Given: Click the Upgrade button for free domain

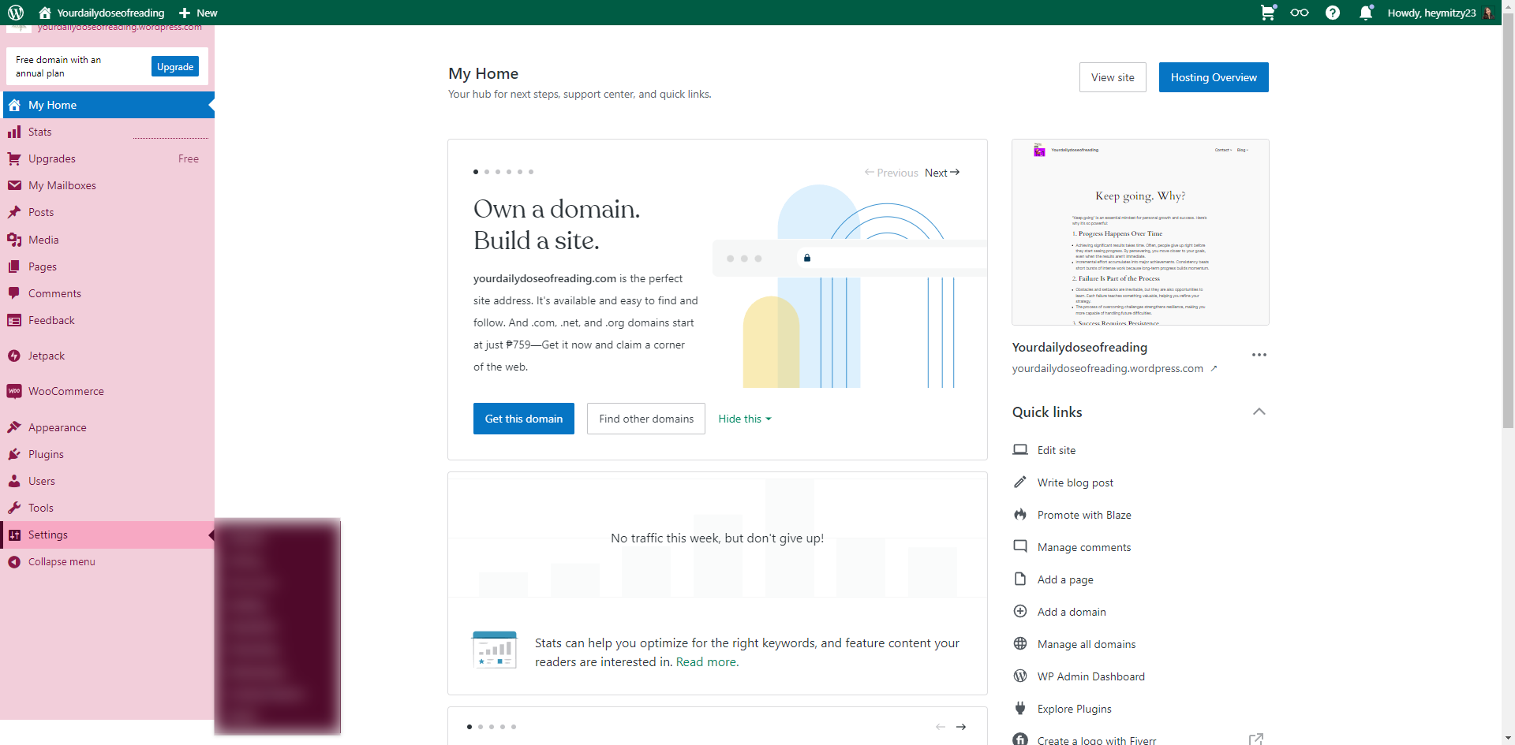Looking at the screenshot, I should [x=175, y=67].
